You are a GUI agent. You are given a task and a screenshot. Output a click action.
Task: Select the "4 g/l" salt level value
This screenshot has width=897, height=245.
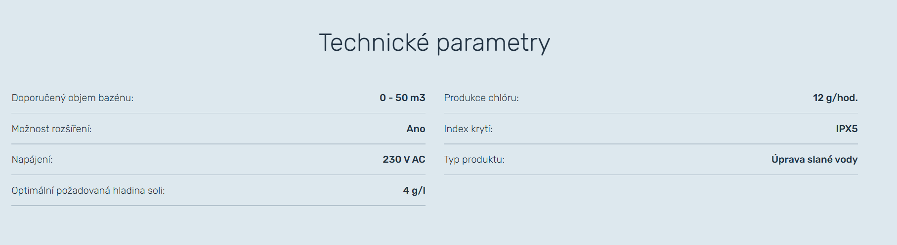click(x=414, y=191)
